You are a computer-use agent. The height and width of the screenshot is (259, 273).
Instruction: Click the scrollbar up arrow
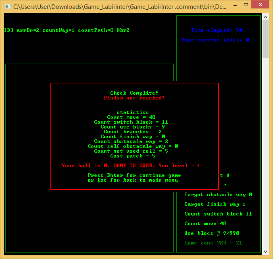(265, 17)
